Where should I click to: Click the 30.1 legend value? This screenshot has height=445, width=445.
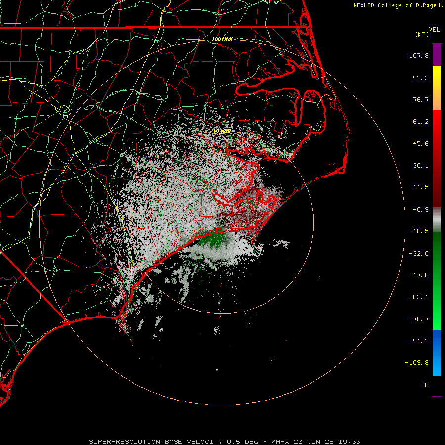click(x=421, y=166)
